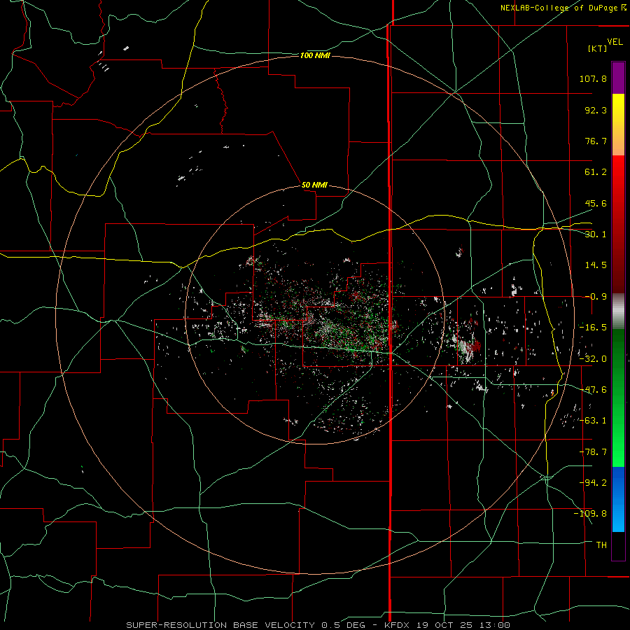The image size is (630, 630).
Task: Click the 107.8 velocity scale value
Action: tap(593, 78)
